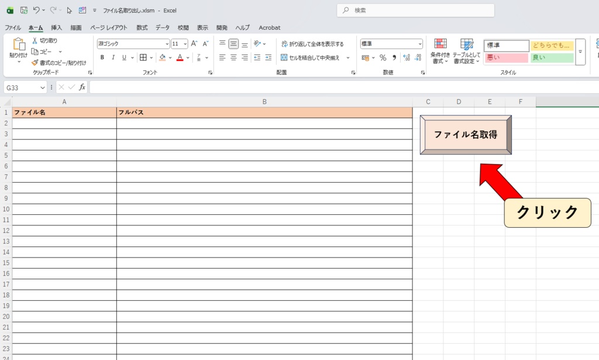Open the Acrobat tab
Image resolution: width=599 pixels, height=360 pixels.
click(x=269, y=28)
